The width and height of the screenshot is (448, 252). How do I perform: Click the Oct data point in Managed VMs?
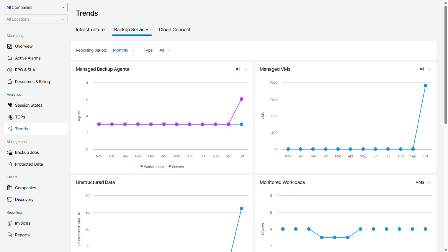425,86
